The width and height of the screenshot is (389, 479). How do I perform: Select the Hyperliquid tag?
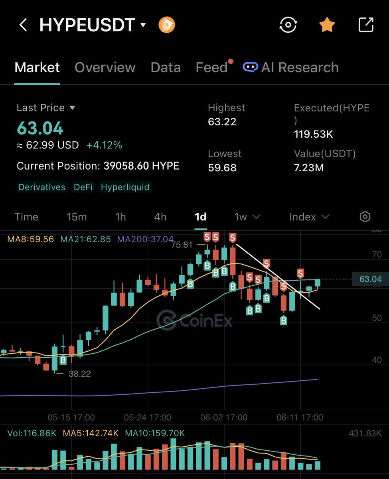click(125, 187)
